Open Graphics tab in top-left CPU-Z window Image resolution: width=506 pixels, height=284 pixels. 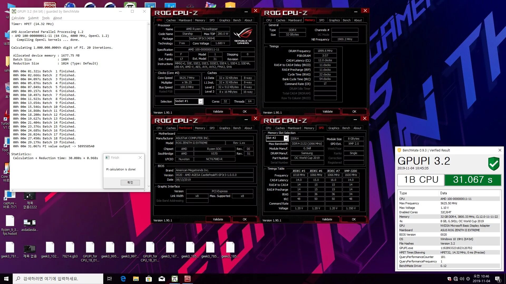pos(225,20)
